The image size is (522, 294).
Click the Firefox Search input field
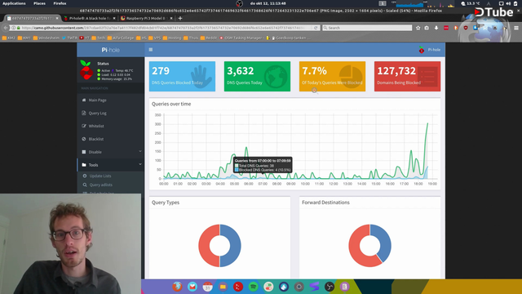(367, 28)
